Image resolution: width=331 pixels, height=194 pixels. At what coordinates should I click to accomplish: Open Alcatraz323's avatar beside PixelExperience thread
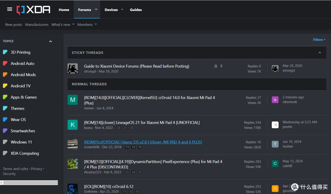click(73, 164)
